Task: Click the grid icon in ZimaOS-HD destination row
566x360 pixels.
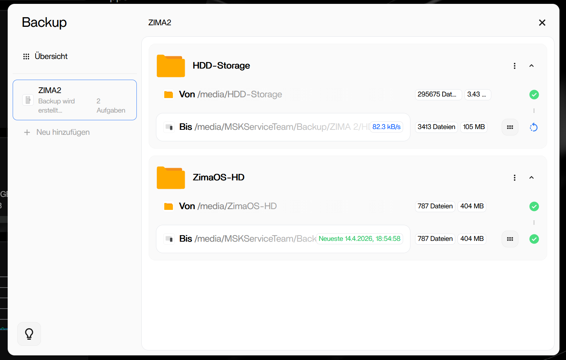Action: pyautogui.click(x=510, y=239)
